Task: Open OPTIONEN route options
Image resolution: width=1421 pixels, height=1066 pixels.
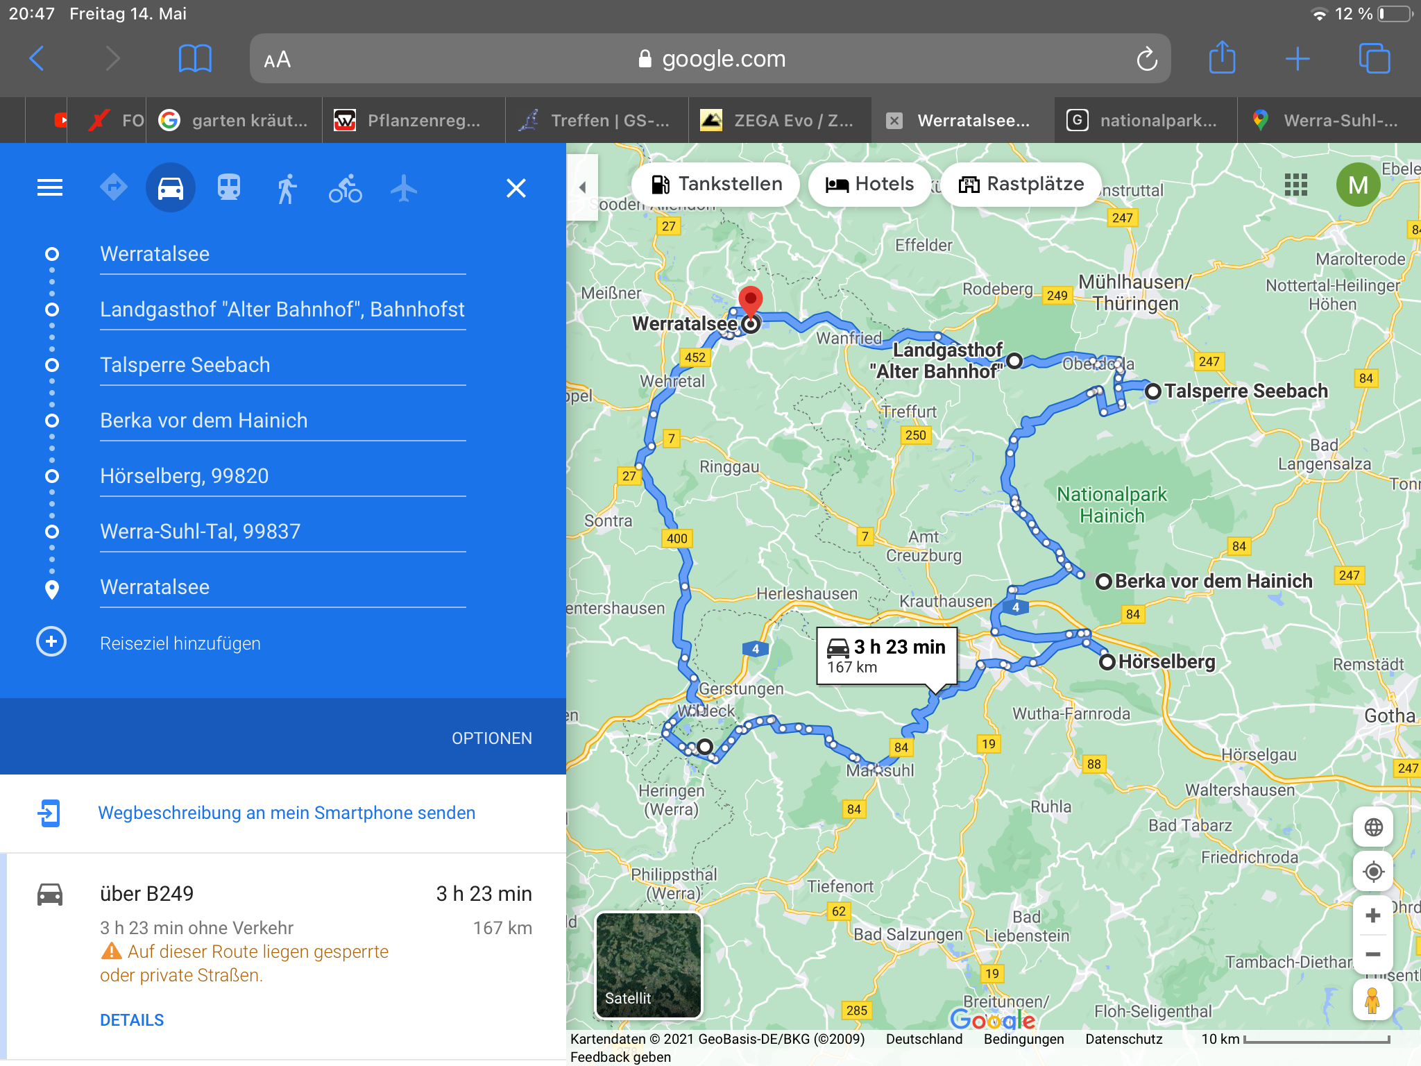Action: (492, 738)
